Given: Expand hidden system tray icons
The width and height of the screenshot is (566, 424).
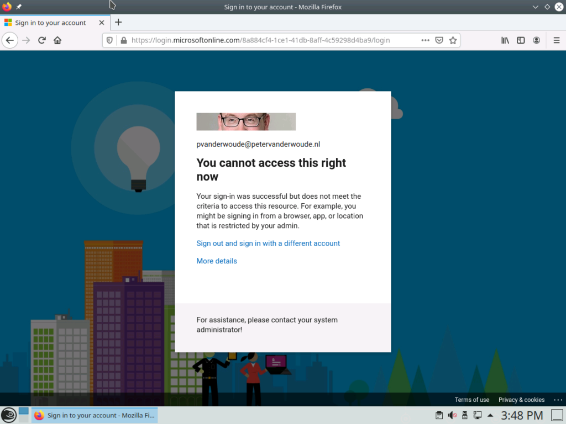Looking at the screenshot, I should pos(490,415).
